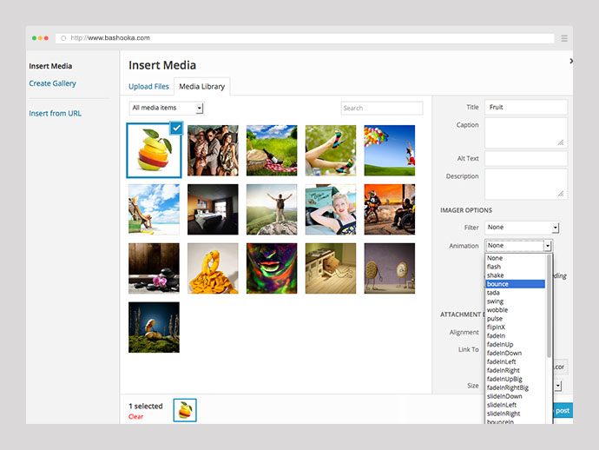This screenshot has height=450, width=599.
Task: Click the Title field containing Fruit
Action: (x=526, y=108)
